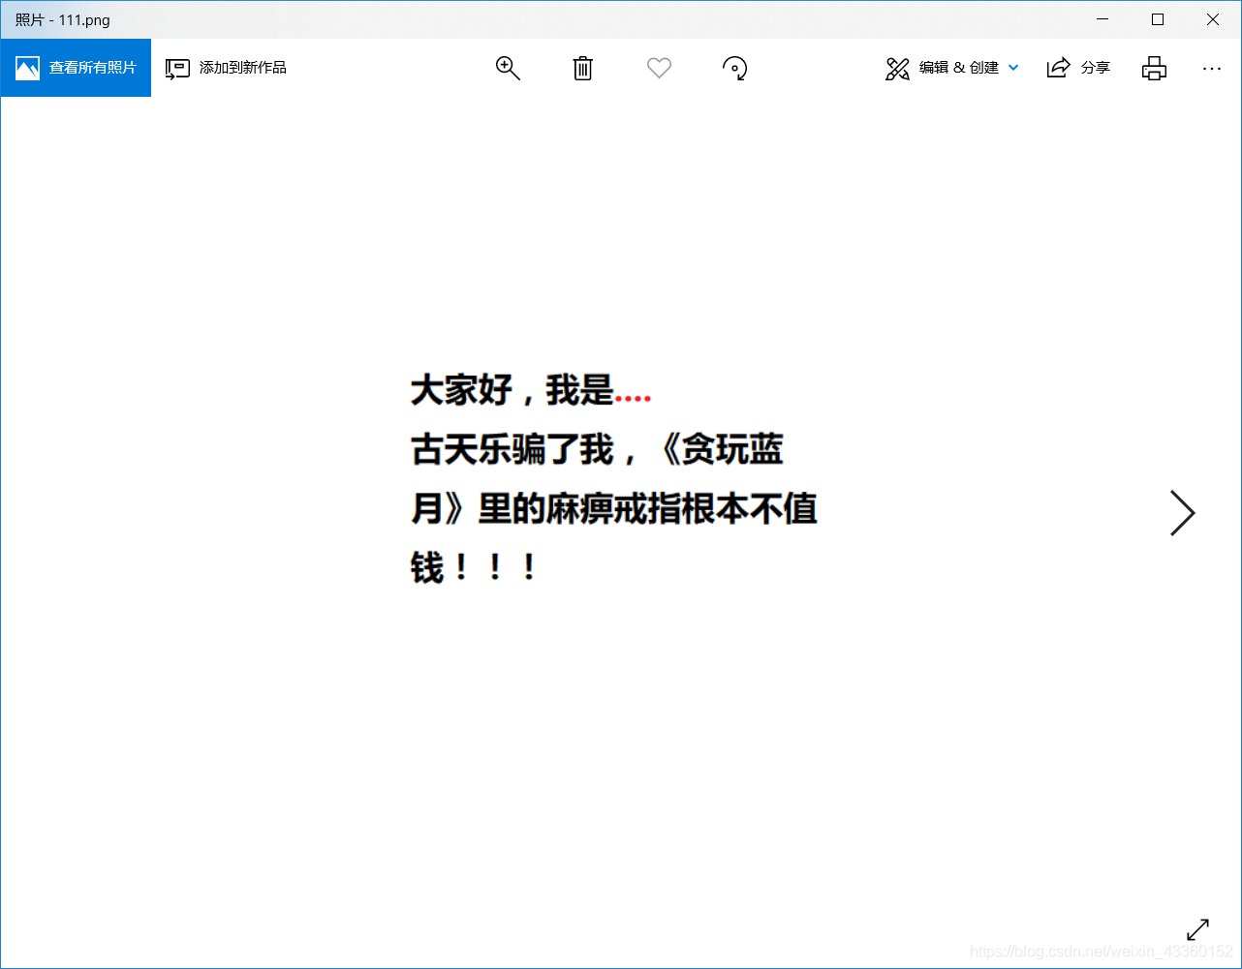1242x969 pixels.
Task: Enter fullscreen with the expand arrows icon
Action: tap(1197, 929)
